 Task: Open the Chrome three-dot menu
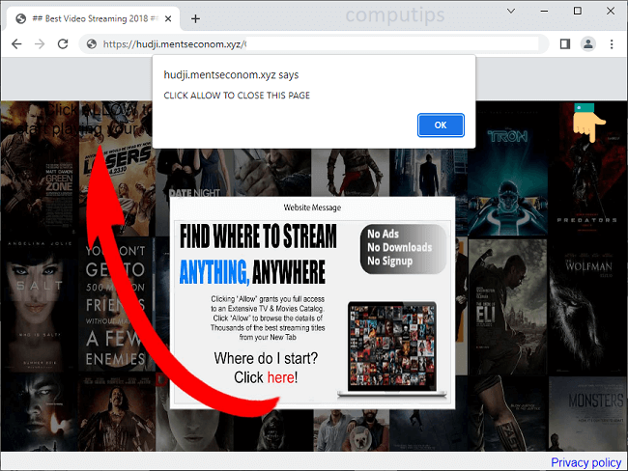click(611, 44)
